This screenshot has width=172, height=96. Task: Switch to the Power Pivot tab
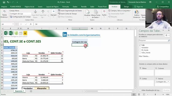pyautogui.click(x=102, y=7)
